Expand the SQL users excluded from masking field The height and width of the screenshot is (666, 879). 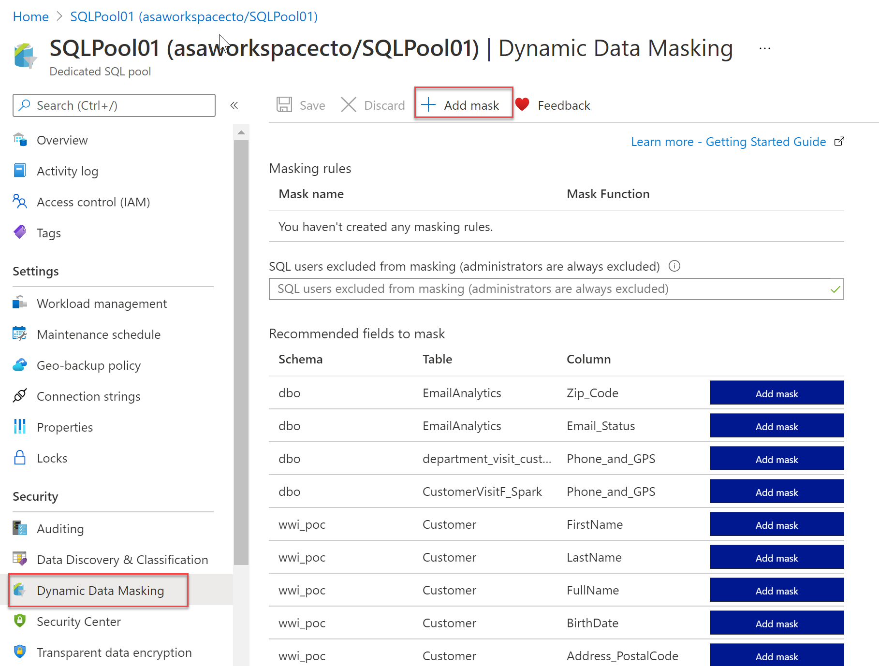click(x=556, y=289)
